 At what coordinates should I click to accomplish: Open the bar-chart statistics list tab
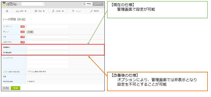21,11
